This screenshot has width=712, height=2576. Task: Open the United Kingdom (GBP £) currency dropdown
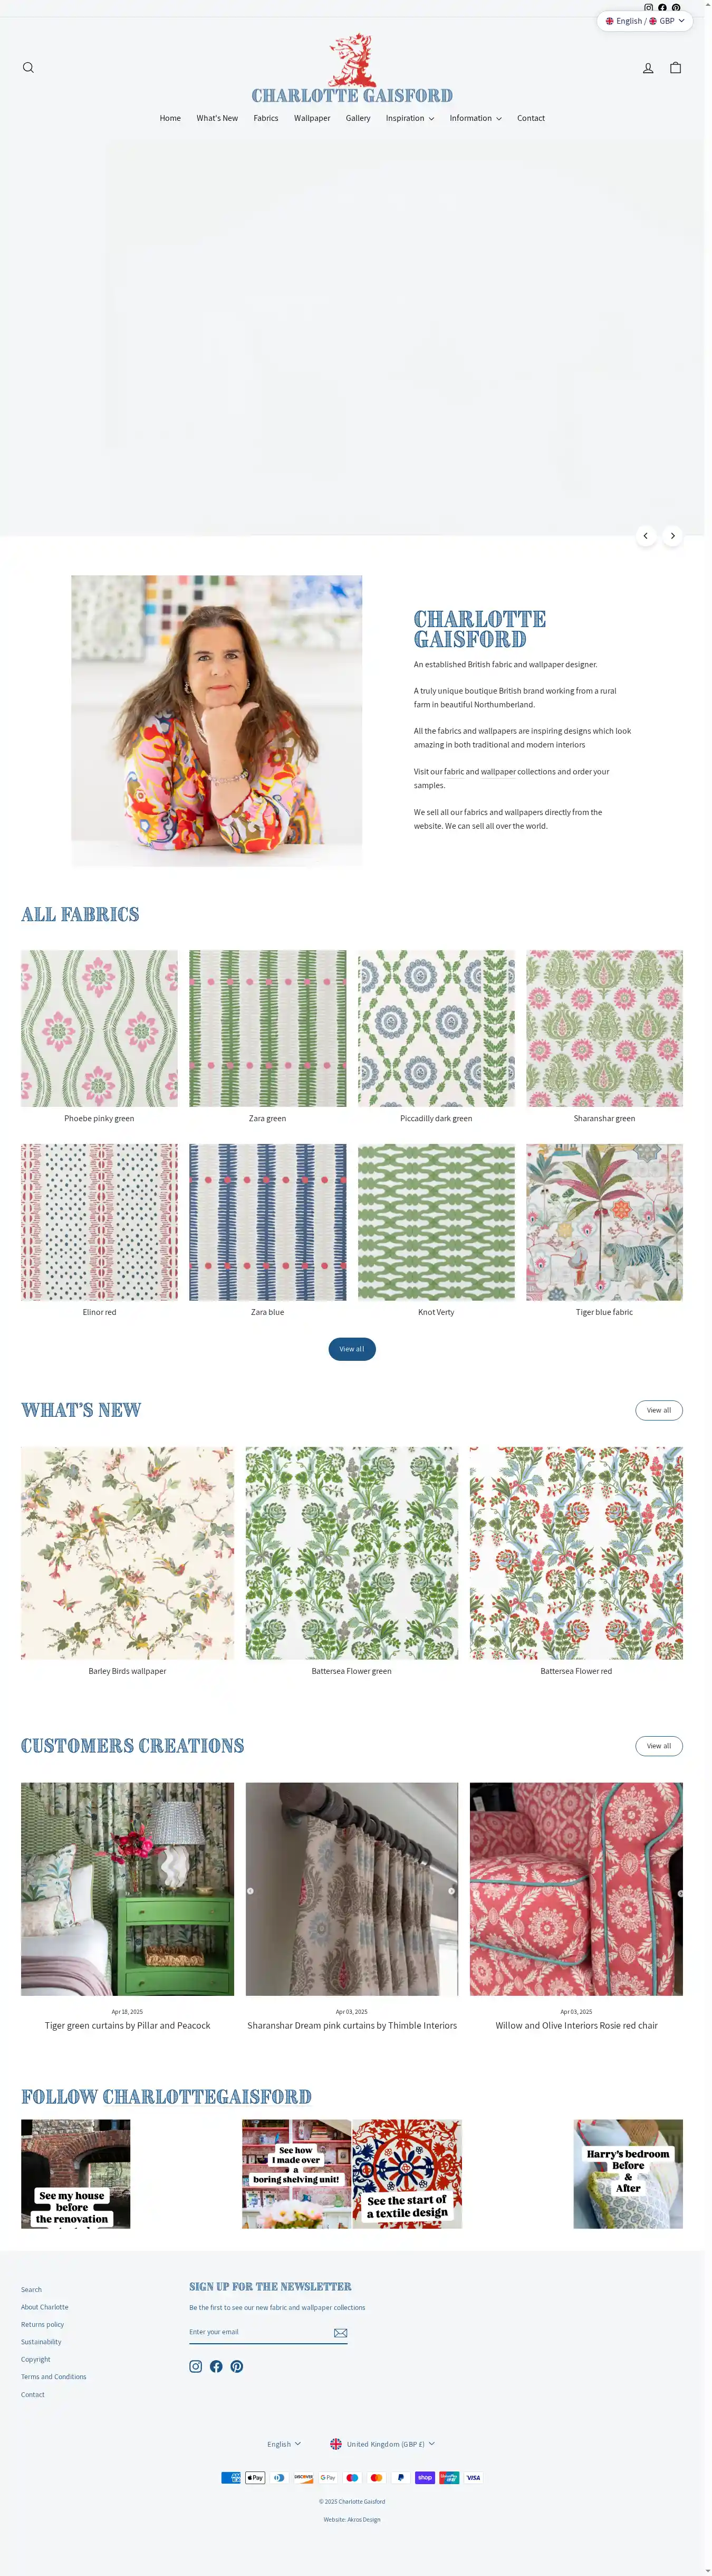tap(382, 2444)
